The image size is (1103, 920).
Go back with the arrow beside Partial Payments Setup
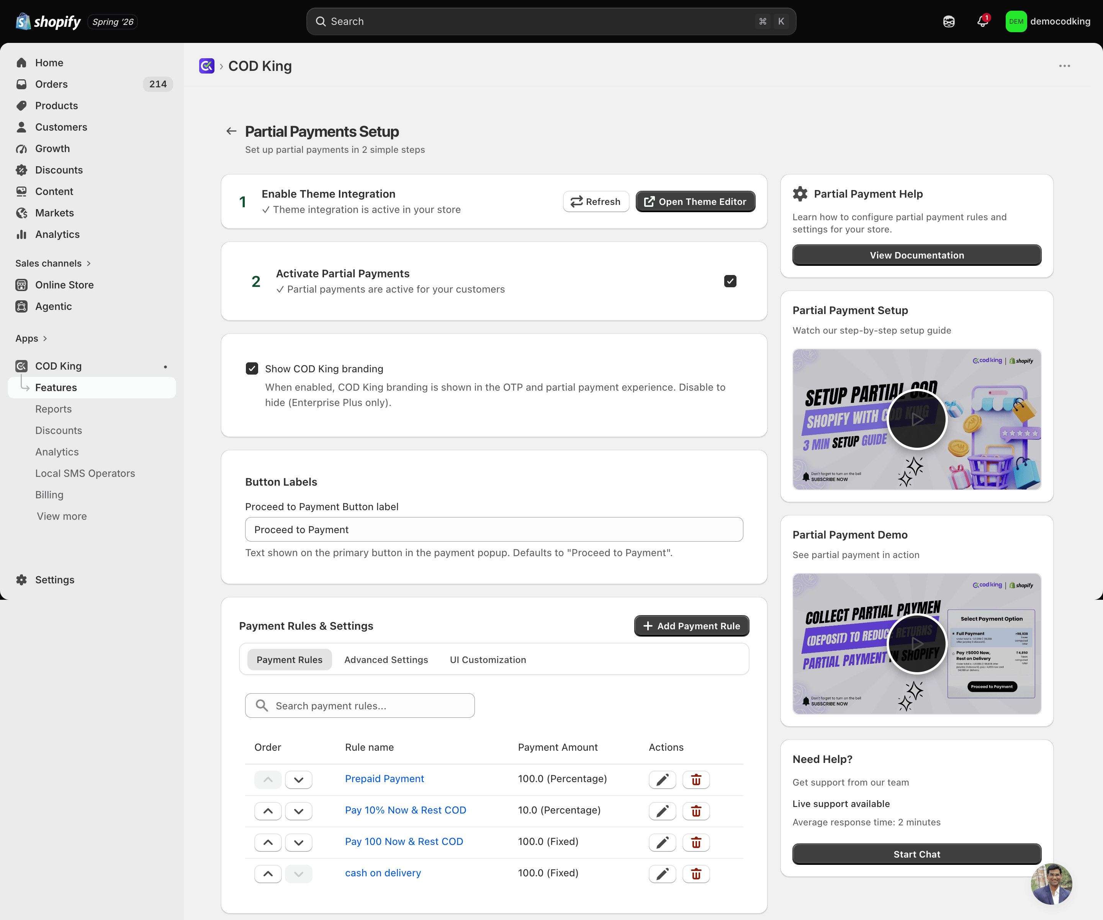tap(231, 131)
